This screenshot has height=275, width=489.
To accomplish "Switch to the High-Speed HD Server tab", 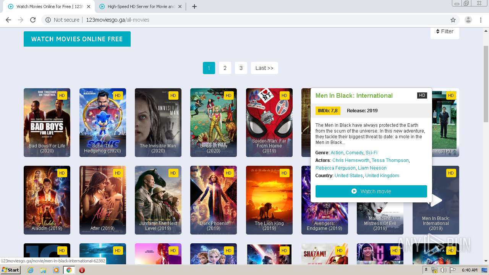I will coord(141,6).
